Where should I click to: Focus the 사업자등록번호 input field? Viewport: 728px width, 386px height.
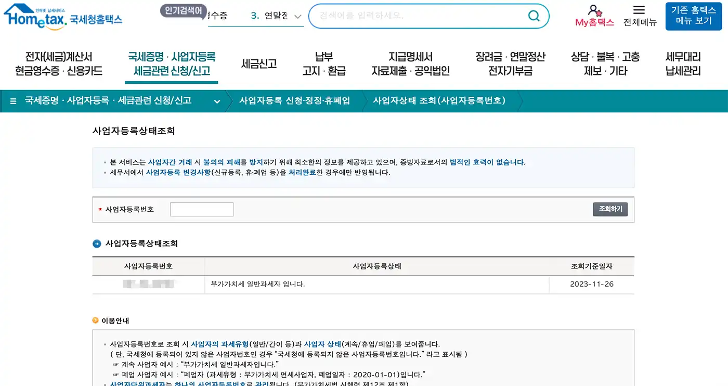tap(202, 209)
